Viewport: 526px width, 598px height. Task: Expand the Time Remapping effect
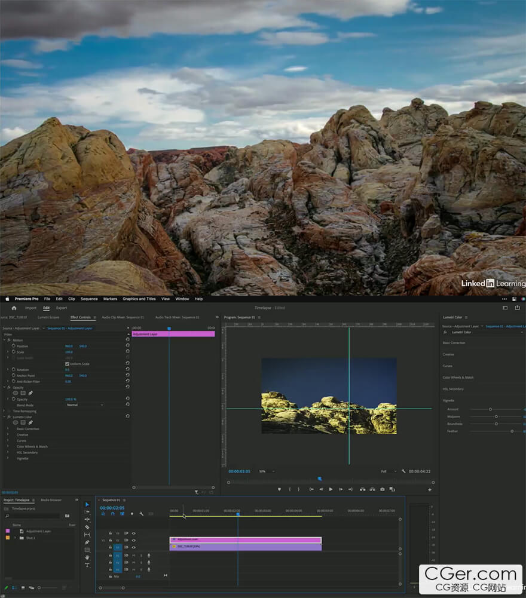tap(4, 411)
